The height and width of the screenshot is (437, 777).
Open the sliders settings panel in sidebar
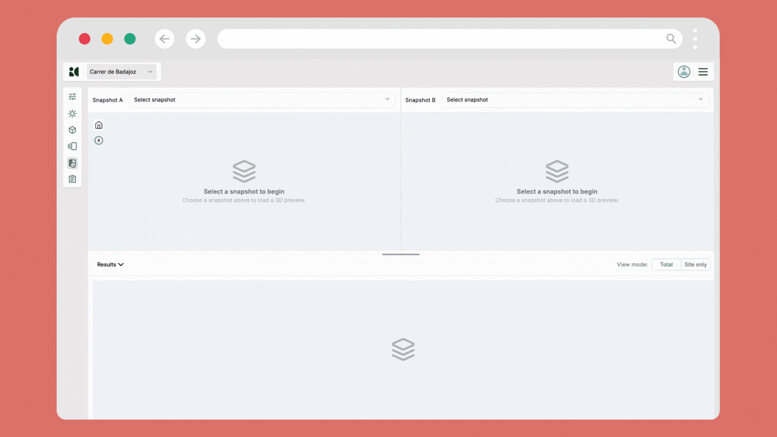[72, 97]
